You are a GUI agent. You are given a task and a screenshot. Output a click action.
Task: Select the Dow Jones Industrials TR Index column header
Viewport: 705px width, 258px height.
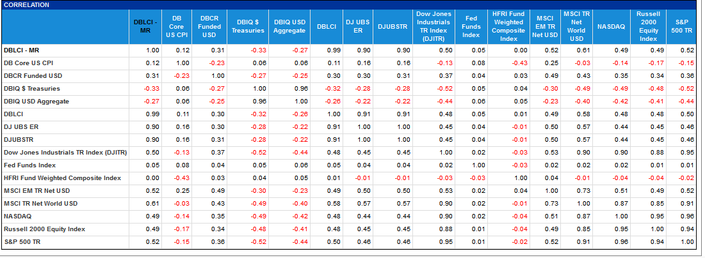[x=434, y=26]
